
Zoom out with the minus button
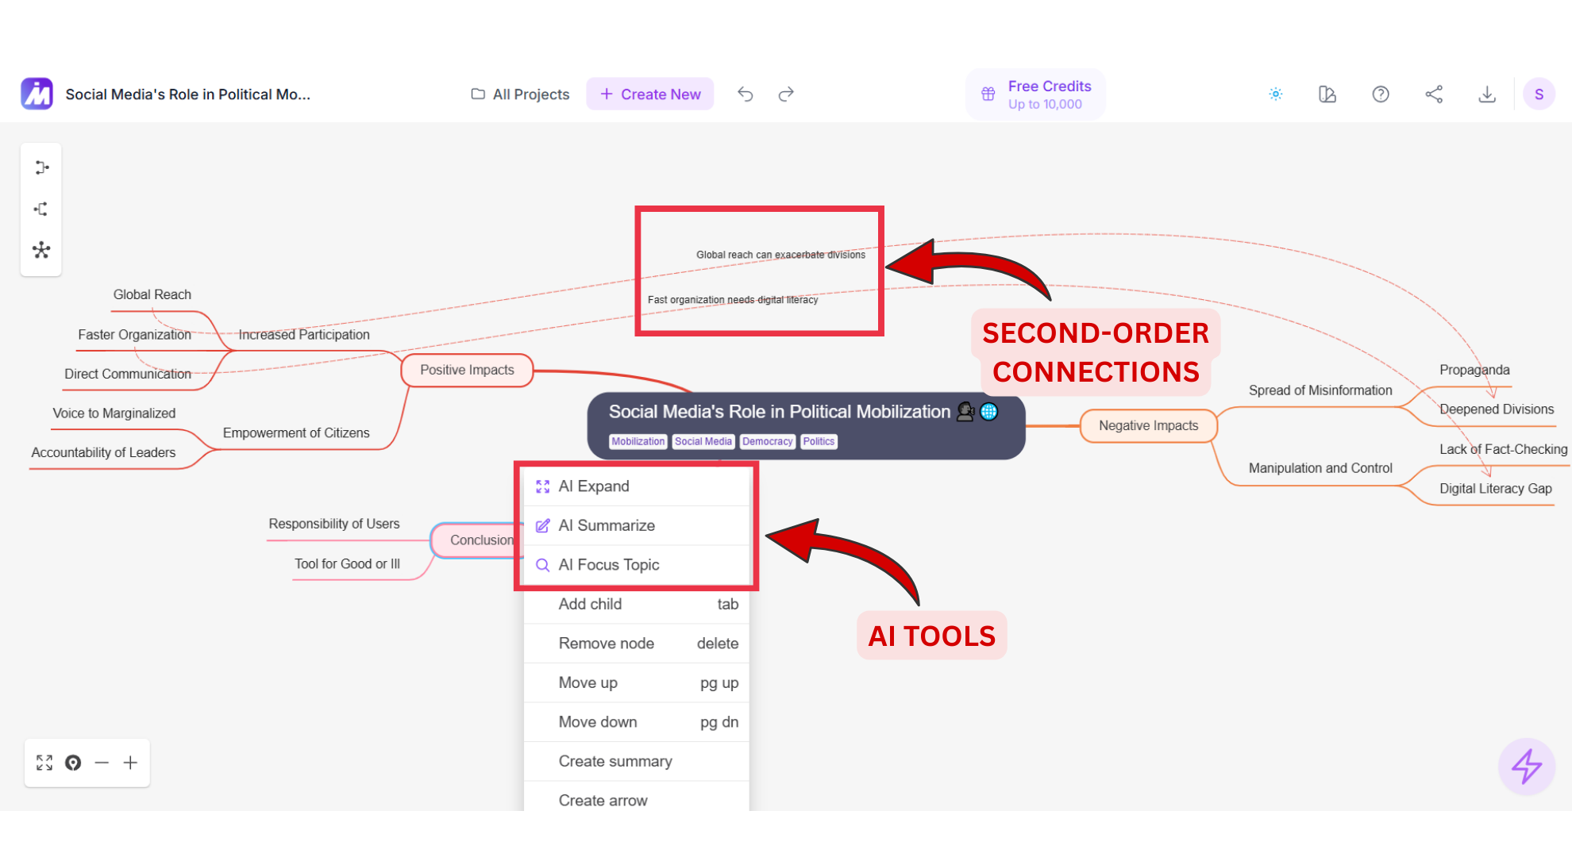pos(102,763)
